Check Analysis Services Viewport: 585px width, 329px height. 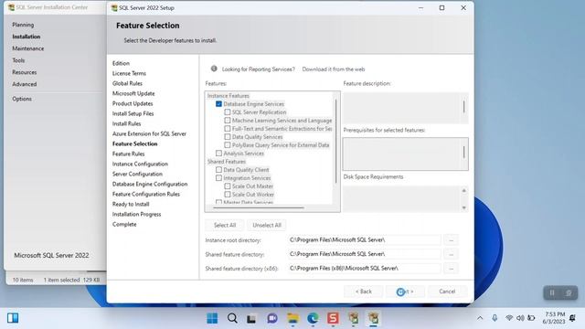pos(218,153)
